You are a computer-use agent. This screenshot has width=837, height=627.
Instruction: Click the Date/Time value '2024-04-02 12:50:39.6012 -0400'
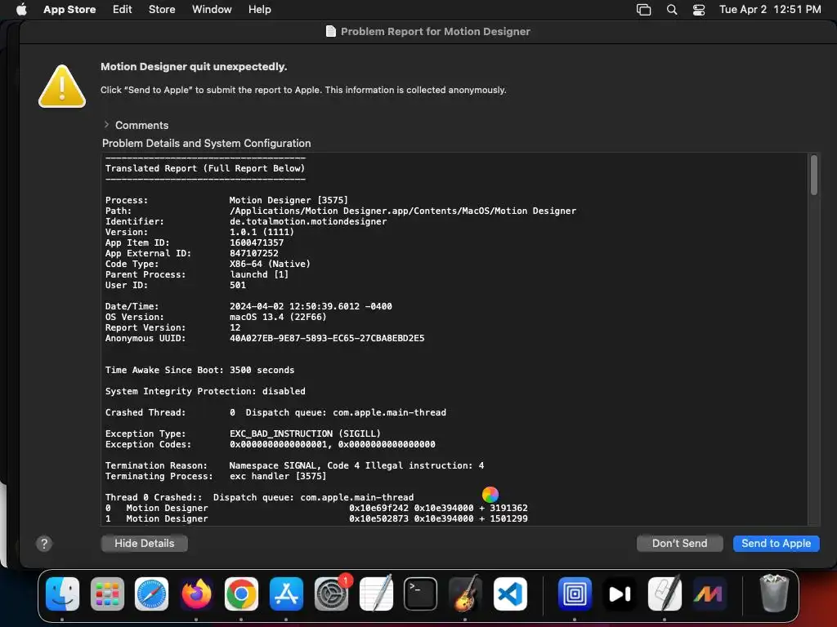tap(311, 306)
